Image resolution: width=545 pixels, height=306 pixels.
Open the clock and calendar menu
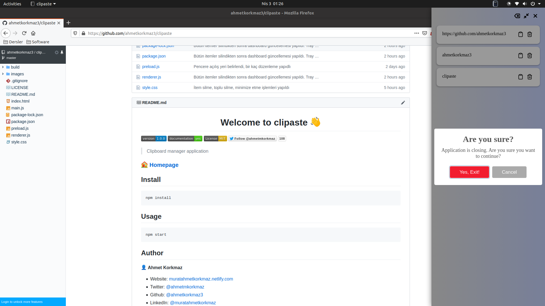272,4
